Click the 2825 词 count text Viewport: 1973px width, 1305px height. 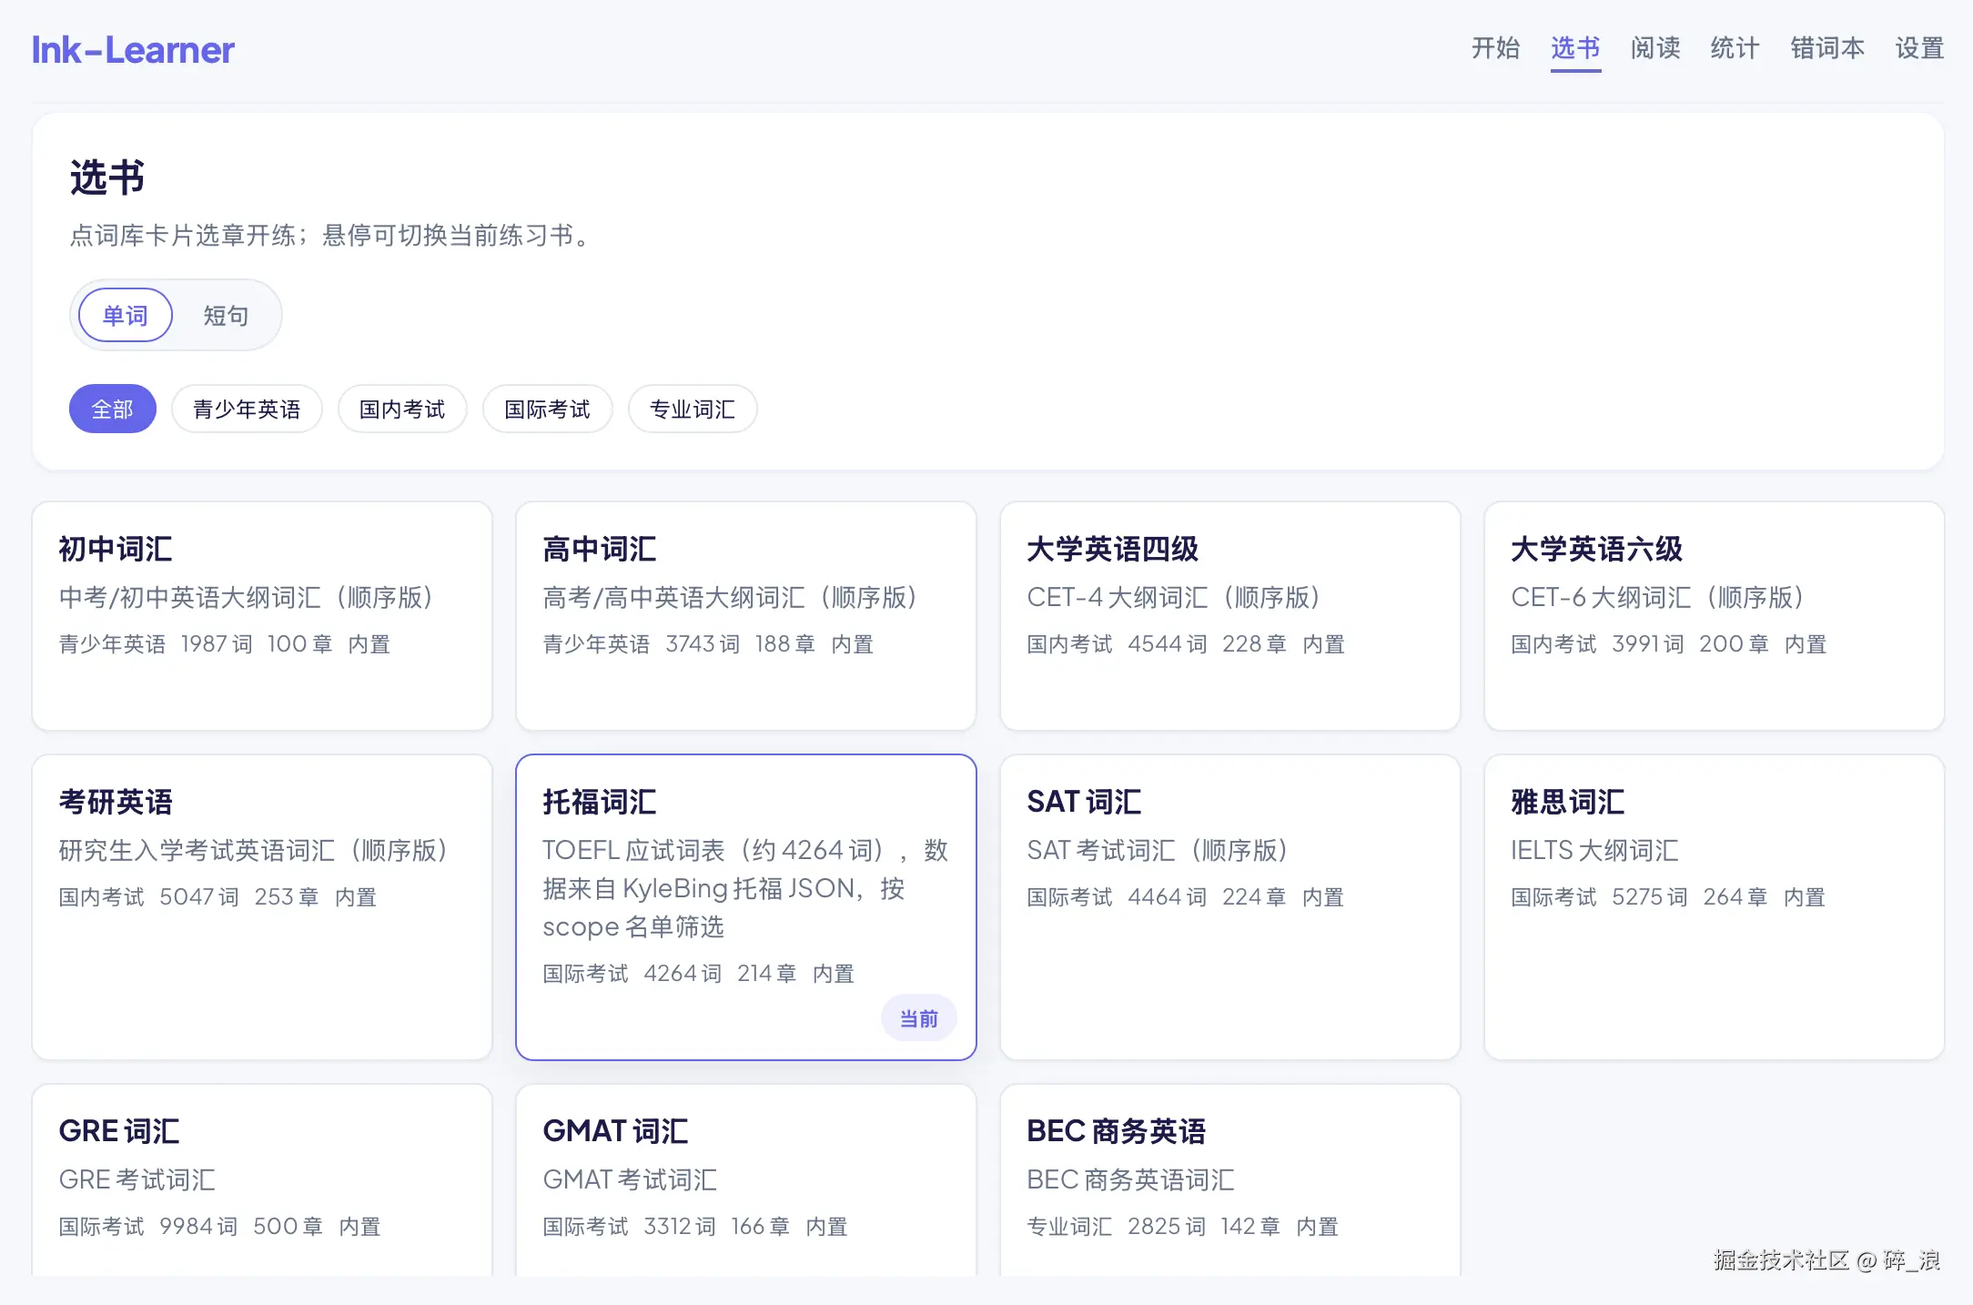pos(1167,1226)
